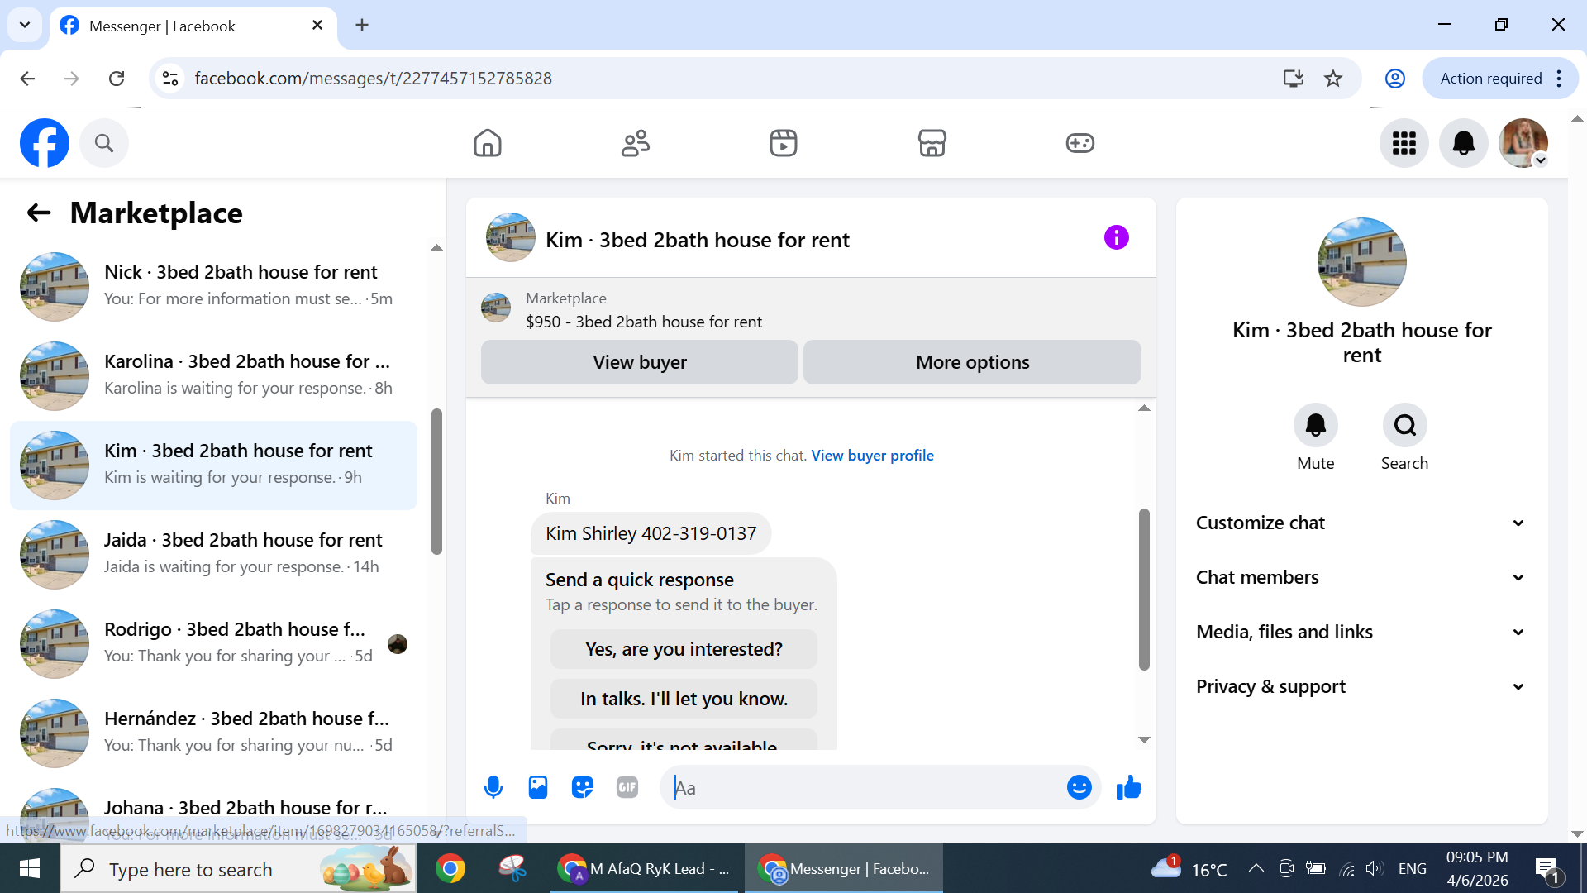Send 'In talks. I'll let you know.' response
This screenshot has height=893, width=1587.
pyautogui.click(x=684, y=699)
